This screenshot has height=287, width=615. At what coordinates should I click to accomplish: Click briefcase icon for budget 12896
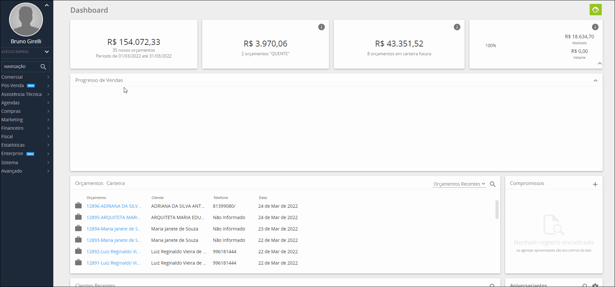tap(78, 205)
